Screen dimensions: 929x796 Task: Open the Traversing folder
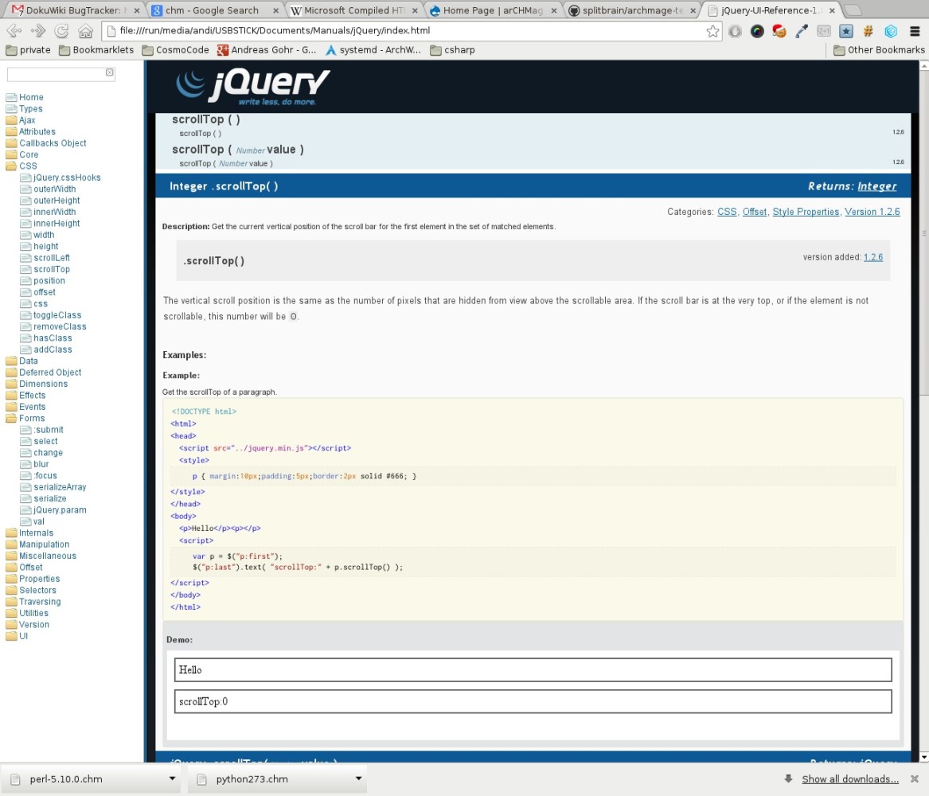tap(40, 601)
